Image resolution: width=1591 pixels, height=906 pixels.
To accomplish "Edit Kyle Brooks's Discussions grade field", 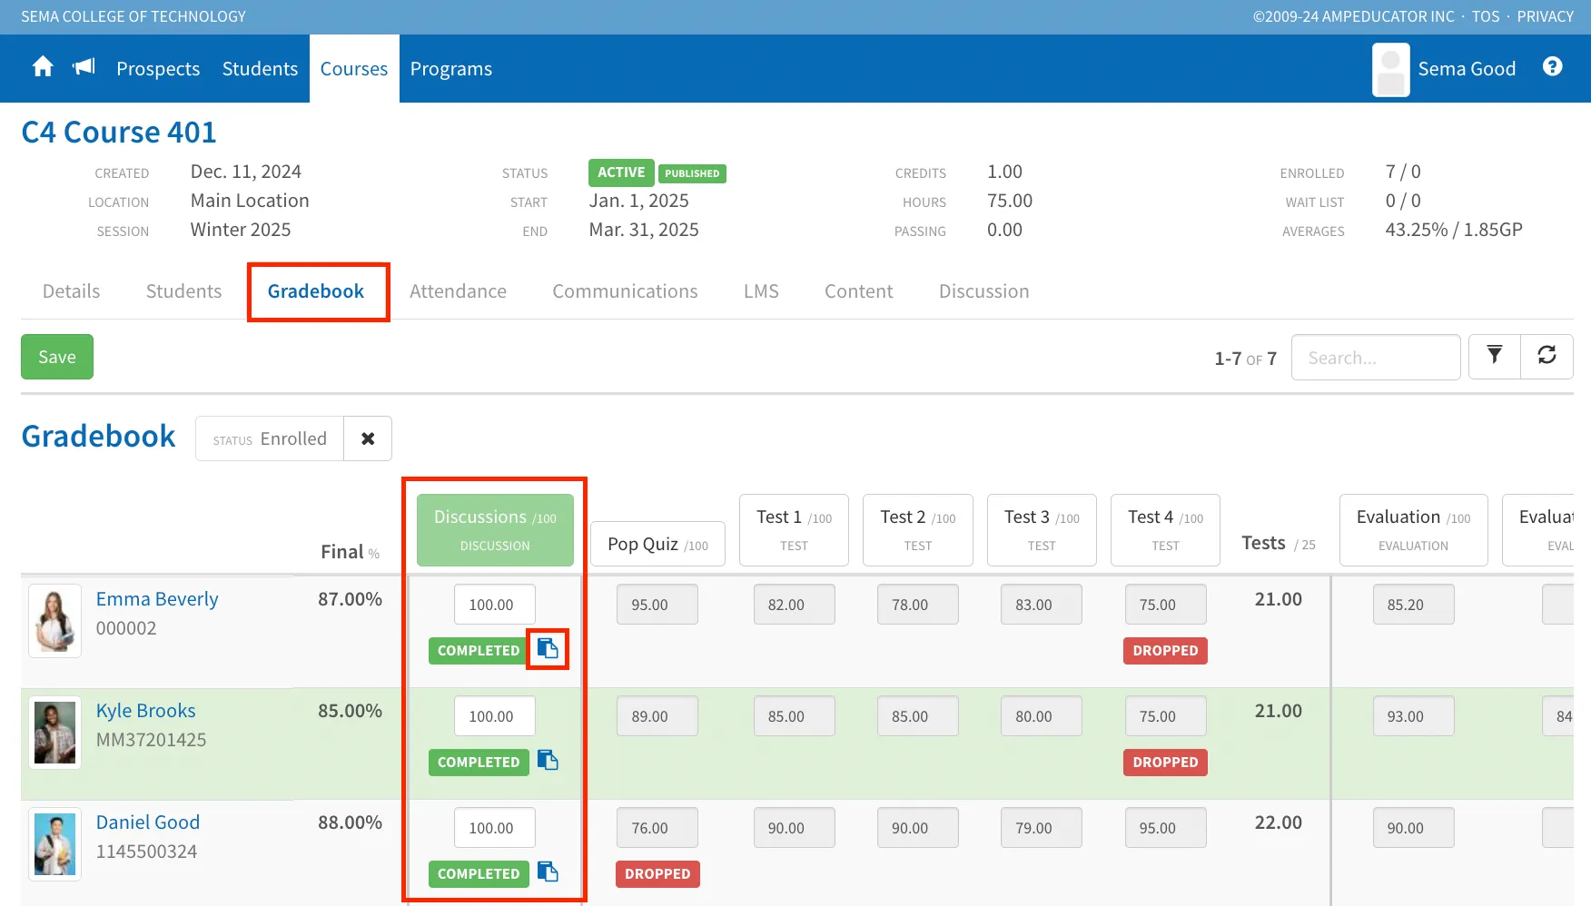I will (x=495, y=716).
